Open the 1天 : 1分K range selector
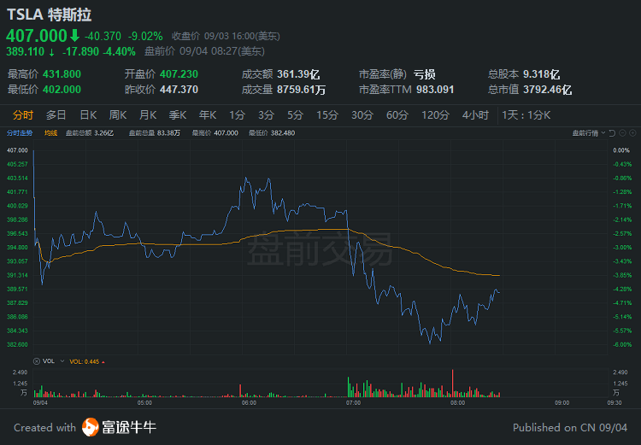The image size is (641, 445). pyautogui.click(x=526, y=115)
